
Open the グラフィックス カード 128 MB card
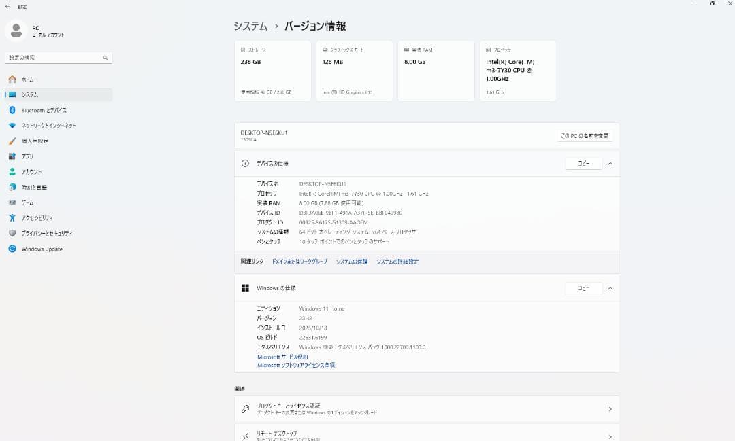[x=355, y=71]
